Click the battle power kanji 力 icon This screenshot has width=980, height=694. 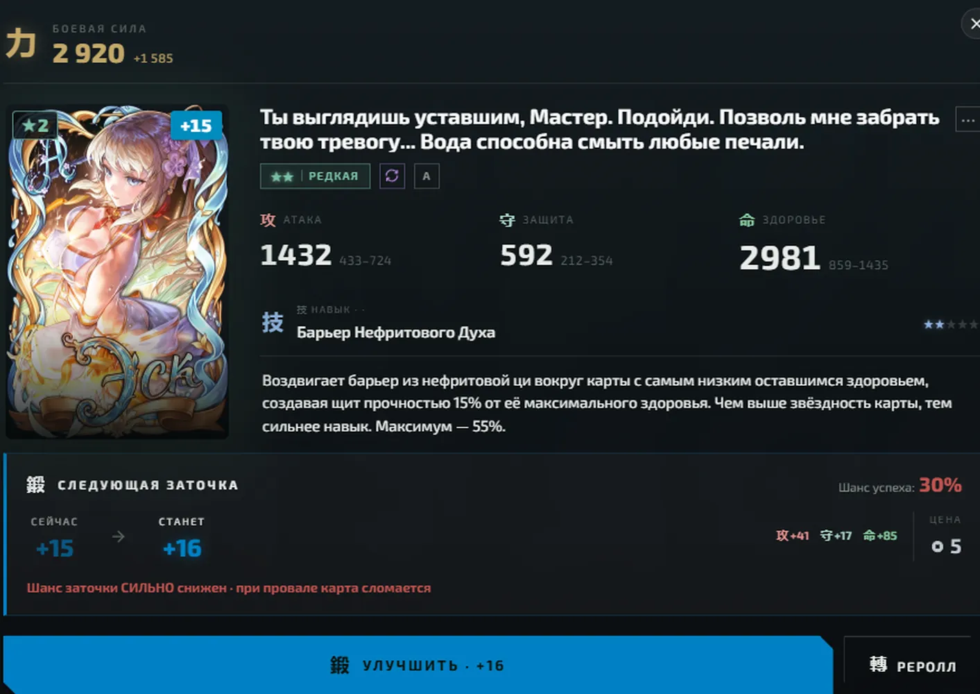click(x=21, y=43)
